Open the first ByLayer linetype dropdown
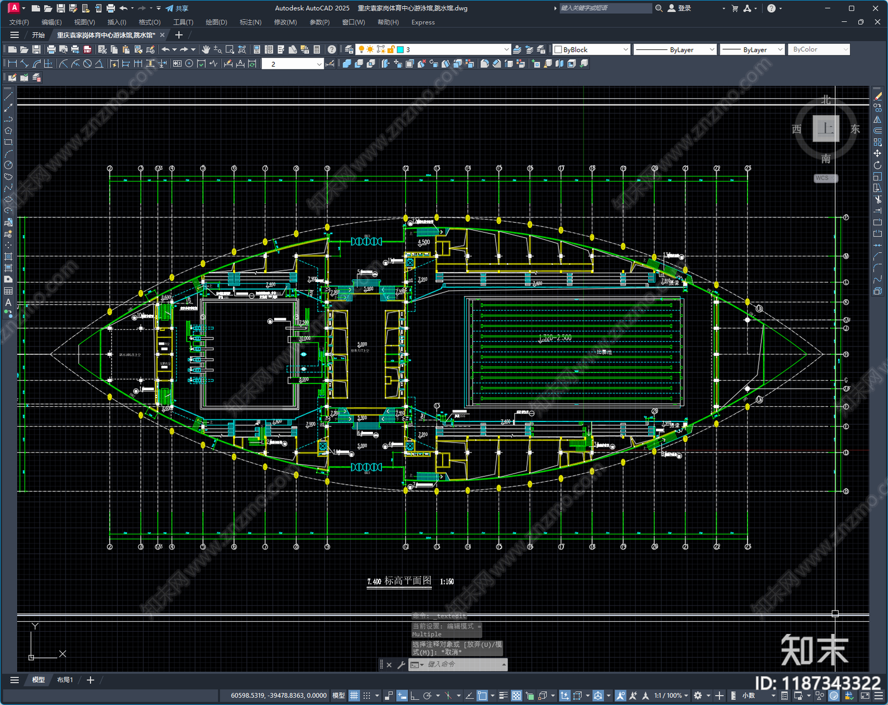 [675, 49]
